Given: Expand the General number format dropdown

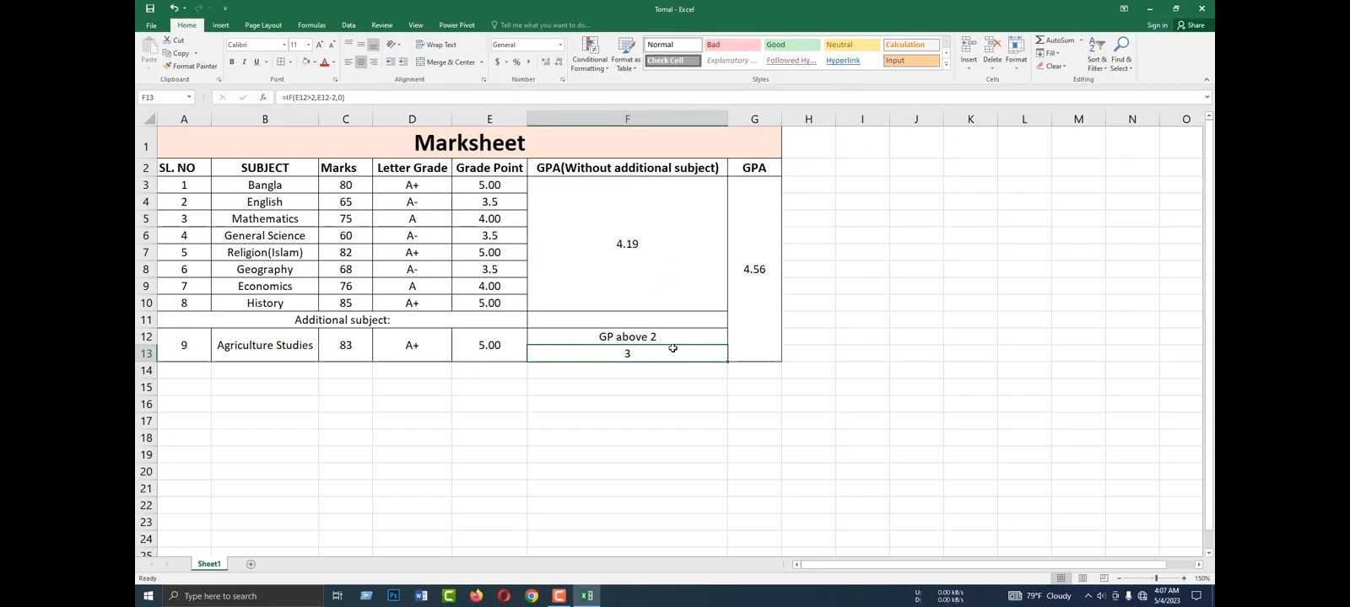Looking at the screenshot, I should point(559,45).
